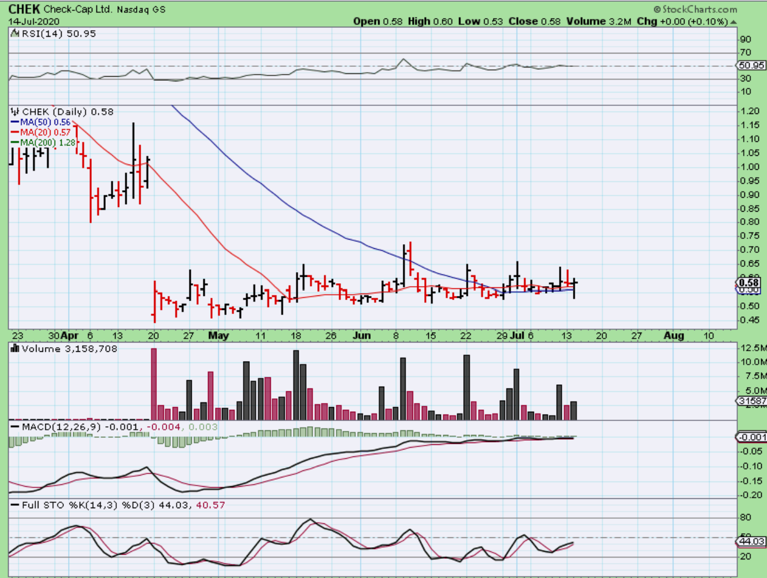This screenshot has width=767, height=578.
Task: Click the tallest volume bar on April 20
Action: [x=154, y=384]
